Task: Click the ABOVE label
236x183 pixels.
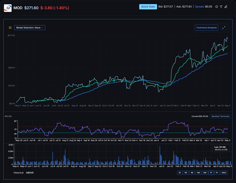Action: click(x=30, y=173)
